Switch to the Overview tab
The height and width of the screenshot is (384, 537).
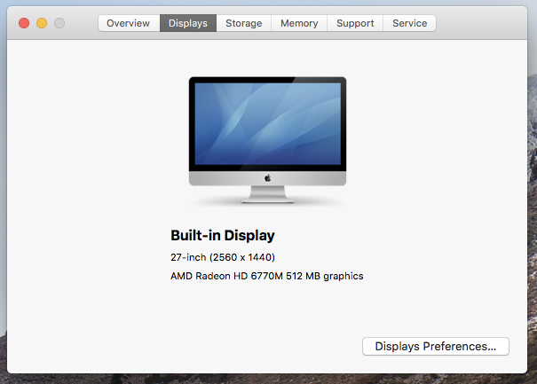(129, 23)
